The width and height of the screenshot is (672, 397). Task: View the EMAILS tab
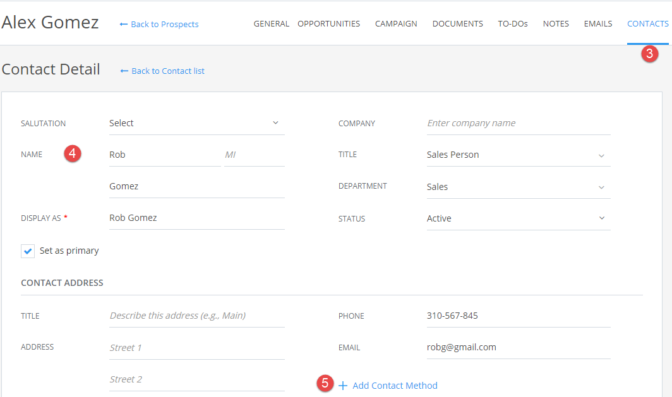tap(598, 24)
